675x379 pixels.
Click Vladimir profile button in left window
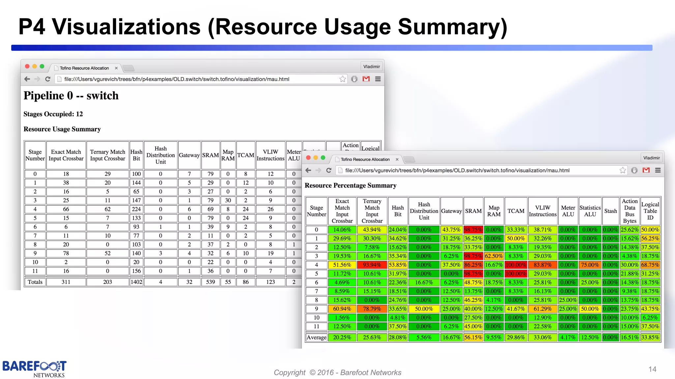(371, 66)
